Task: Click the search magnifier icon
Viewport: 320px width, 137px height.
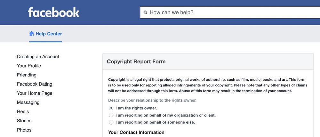Action: 145,13
